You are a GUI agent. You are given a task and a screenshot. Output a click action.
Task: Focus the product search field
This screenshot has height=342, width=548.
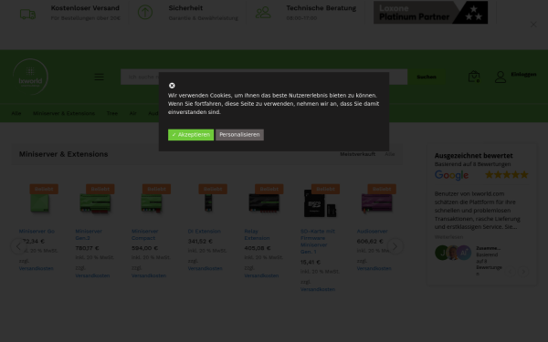(x=264, y=77)
